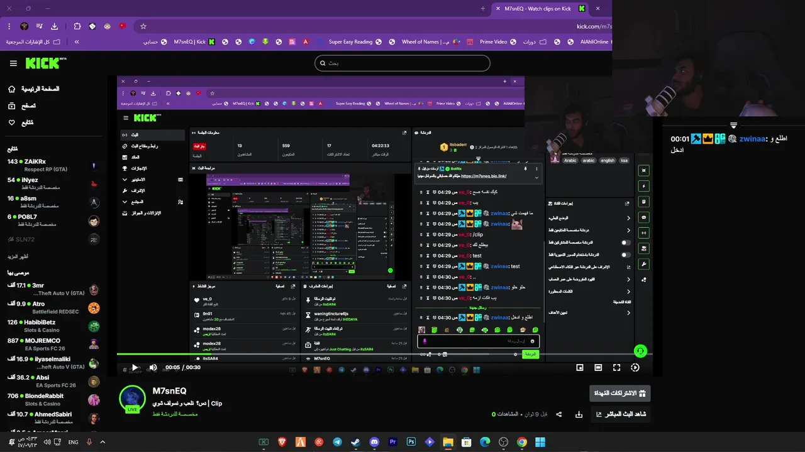Open the browser extensions puzzle icon

(77, 26)
